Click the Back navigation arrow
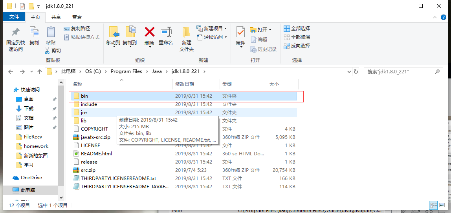 click(11, 72)
